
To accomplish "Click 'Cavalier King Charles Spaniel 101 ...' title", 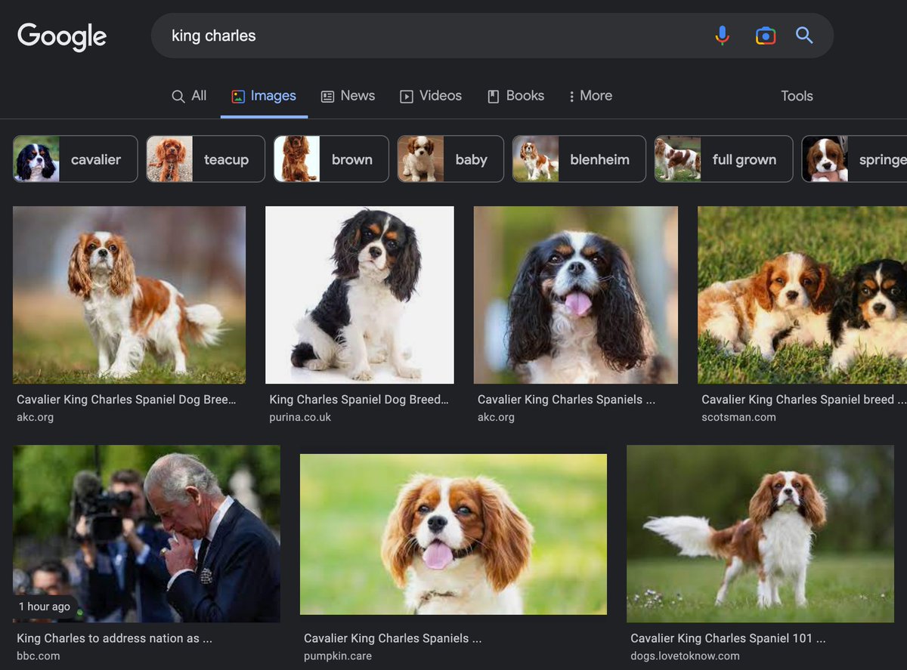I will tap(728, 638).
